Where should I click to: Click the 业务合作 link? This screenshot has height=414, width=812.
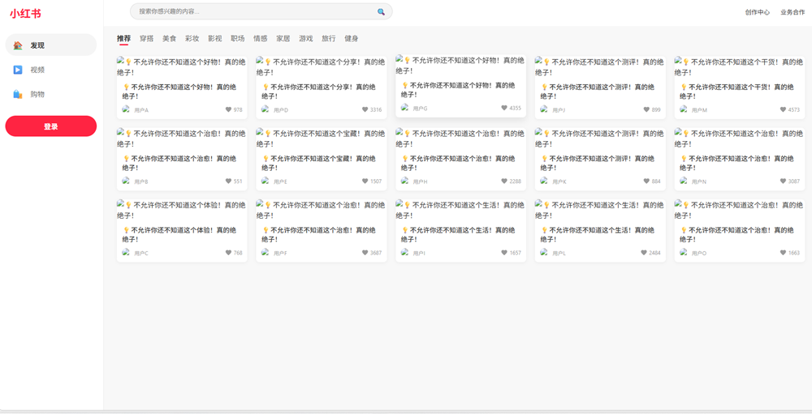pyautogui.click(x=793, y=12)
